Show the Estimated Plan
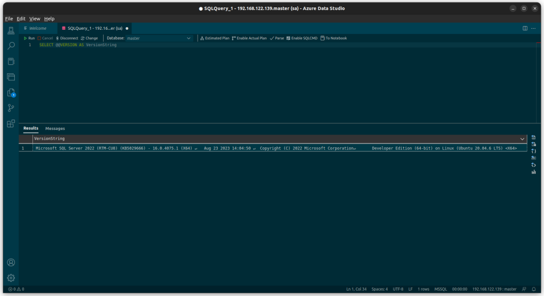The height and width of the screenshot is (296, 544). point(215,38)
